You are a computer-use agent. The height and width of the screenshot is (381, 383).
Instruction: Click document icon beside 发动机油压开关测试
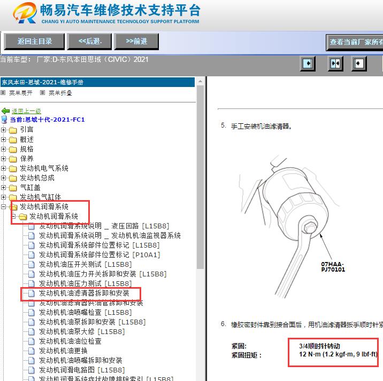pyautogui.click(x=31, y=264)
